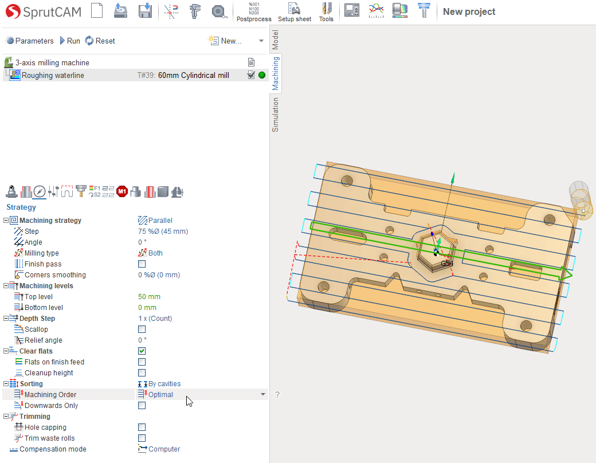Open the gray cube workpiece icon
596x463 pixels.
click(x=163, y=191)
